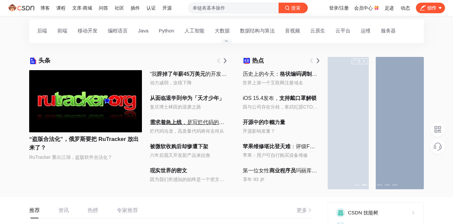Open 现实世界的密文 article
This screenshot has width=453, height=224.
coord(168,171)
